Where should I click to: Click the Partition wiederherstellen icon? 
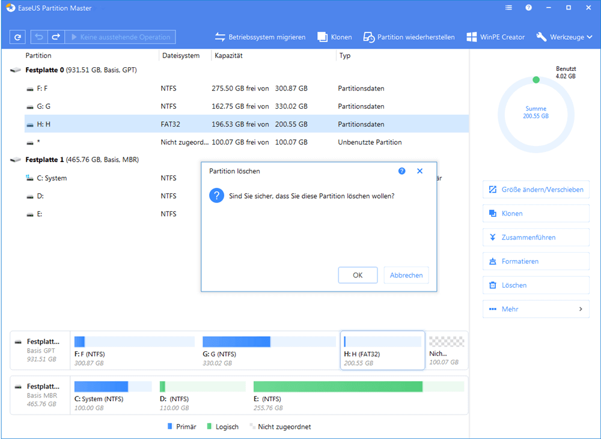(369, 37)
